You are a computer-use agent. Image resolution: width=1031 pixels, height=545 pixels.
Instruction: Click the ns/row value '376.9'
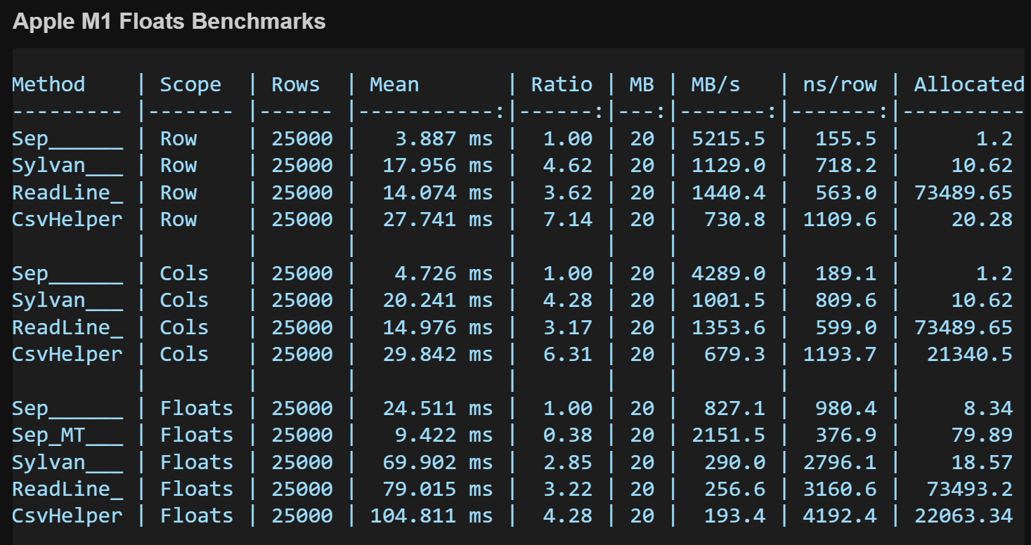pos(845,435)
